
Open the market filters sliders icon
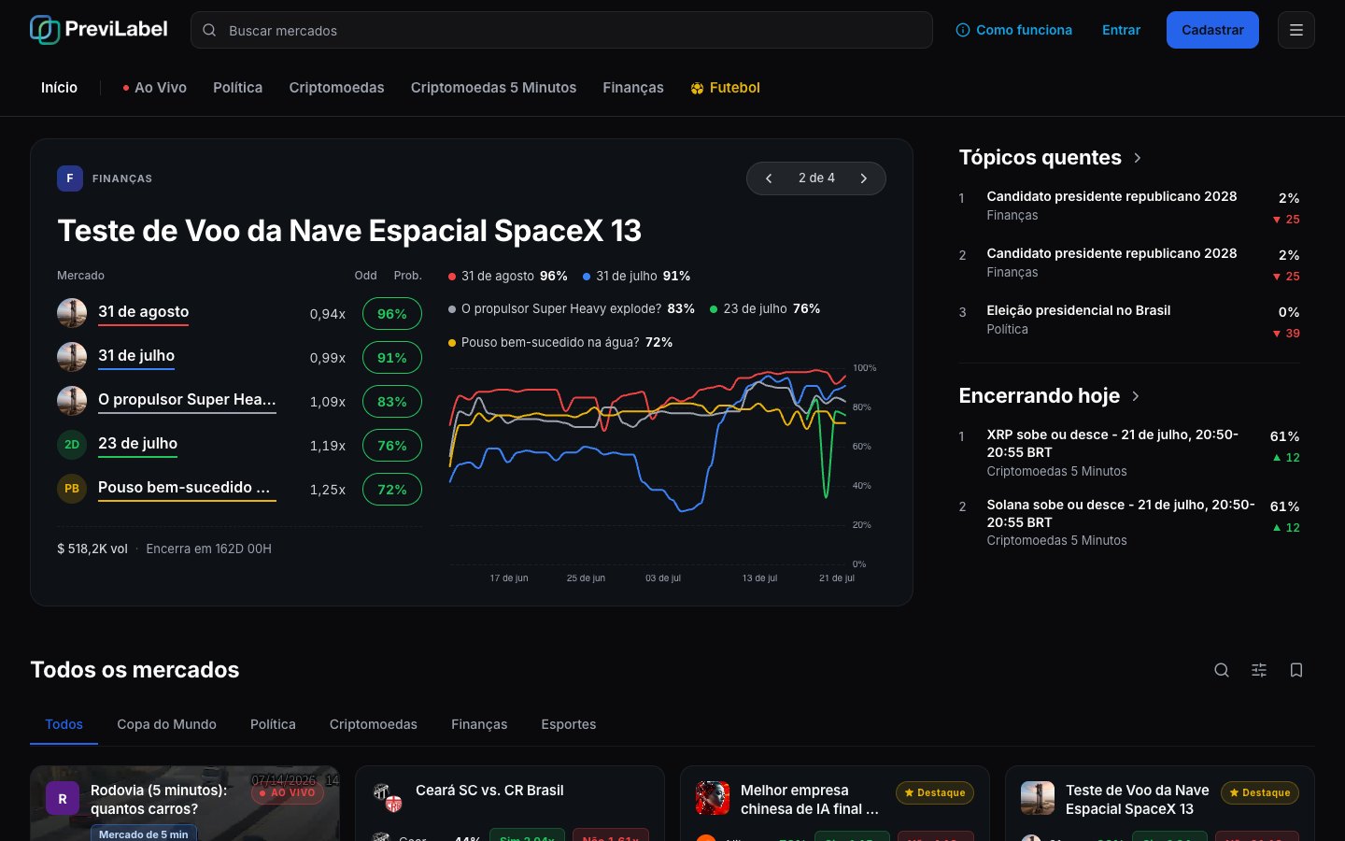pos(1259,670)
